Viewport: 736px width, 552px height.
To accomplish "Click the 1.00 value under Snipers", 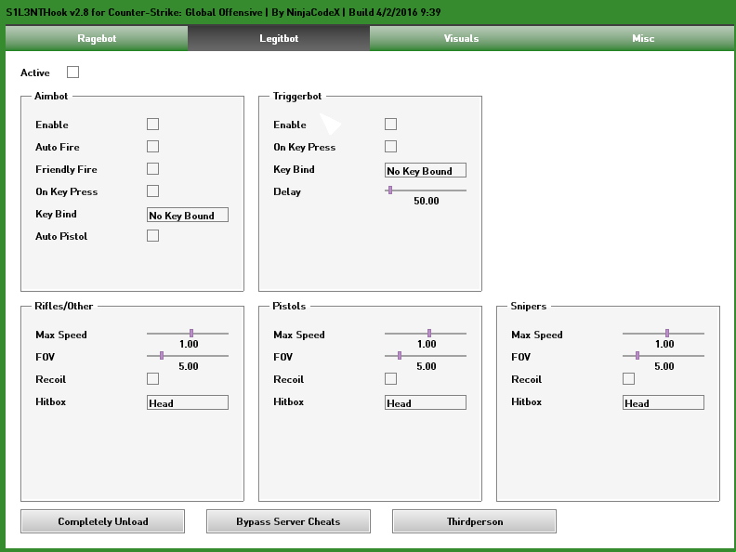I will [x=664, y=344].
